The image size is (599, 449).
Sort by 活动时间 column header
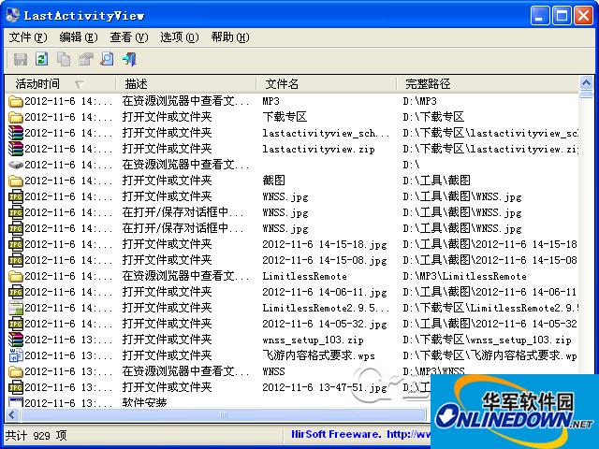[x=37, y=84]
